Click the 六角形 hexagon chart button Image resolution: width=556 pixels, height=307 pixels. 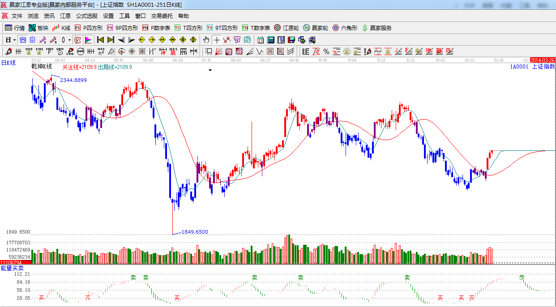click(344, 28)
